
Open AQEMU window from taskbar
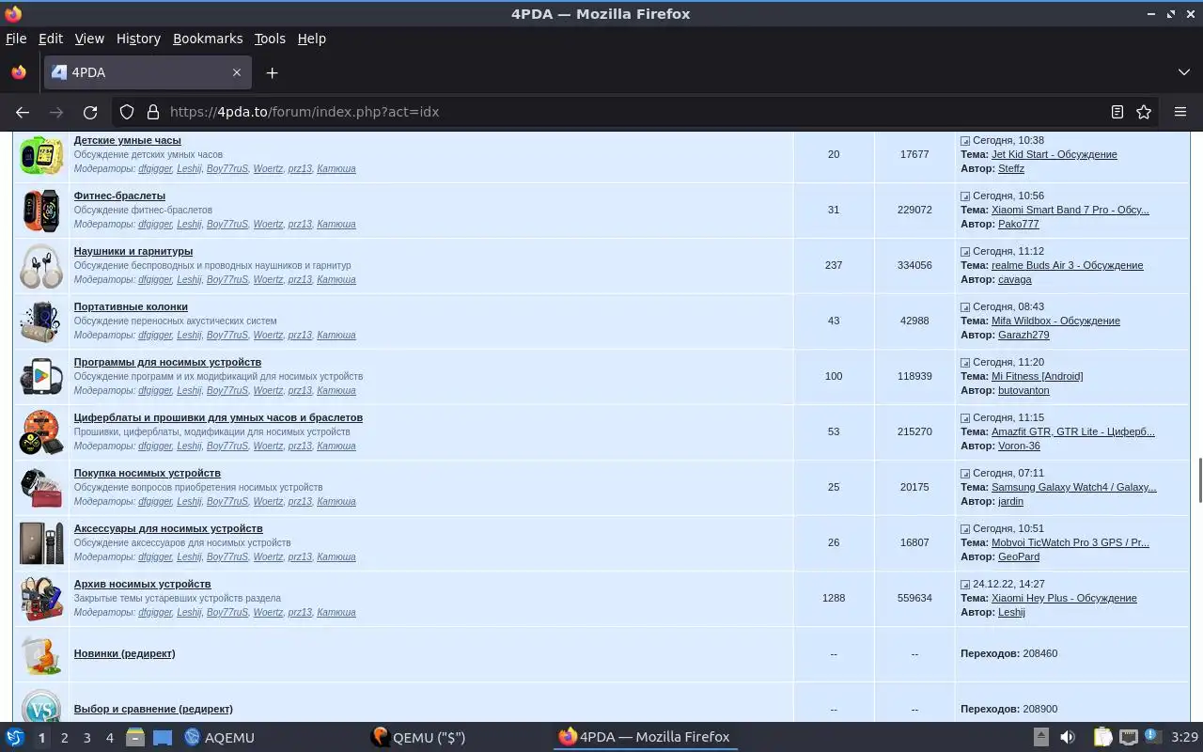point(220,738)
